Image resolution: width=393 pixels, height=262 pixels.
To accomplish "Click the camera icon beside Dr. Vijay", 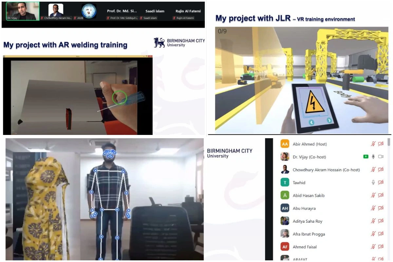I will [x=381, y=157].
